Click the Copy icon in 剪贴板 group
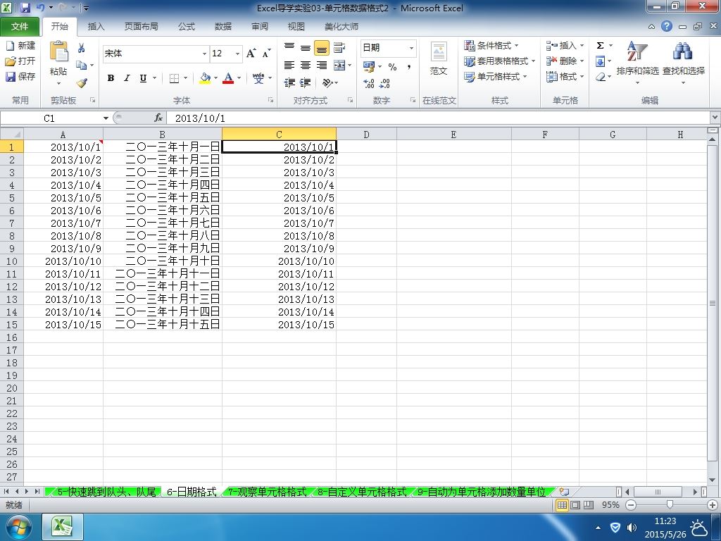Viewport: 721px width, 541px height. pos(82,66)
